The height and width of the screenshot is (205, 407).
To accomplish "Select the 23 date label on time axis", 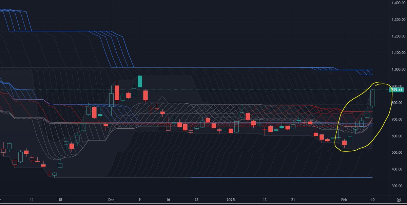I will coord(197,199).
